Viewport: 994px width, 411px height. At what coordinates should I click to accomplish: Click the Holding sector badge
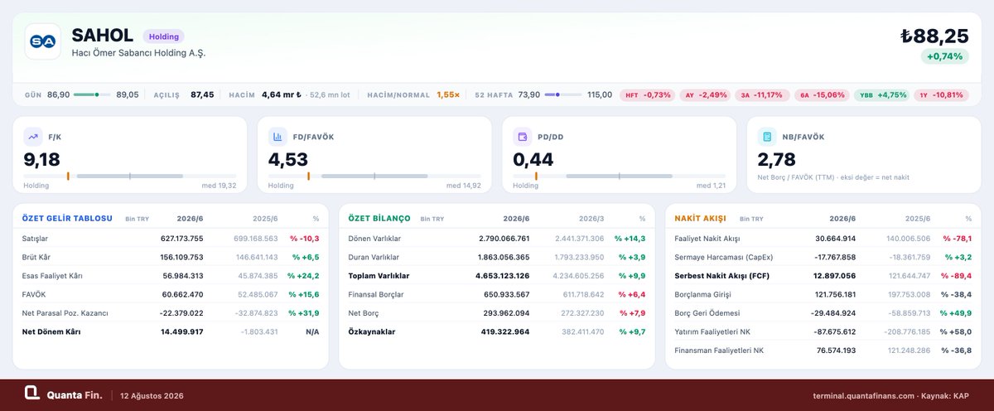163,36
